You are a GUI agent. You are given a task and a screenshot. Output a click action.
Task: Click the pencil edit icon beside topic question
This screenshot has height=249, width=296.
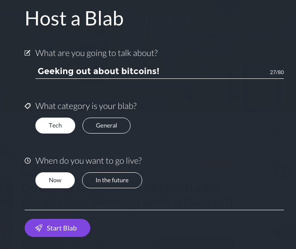coord(28,53)
